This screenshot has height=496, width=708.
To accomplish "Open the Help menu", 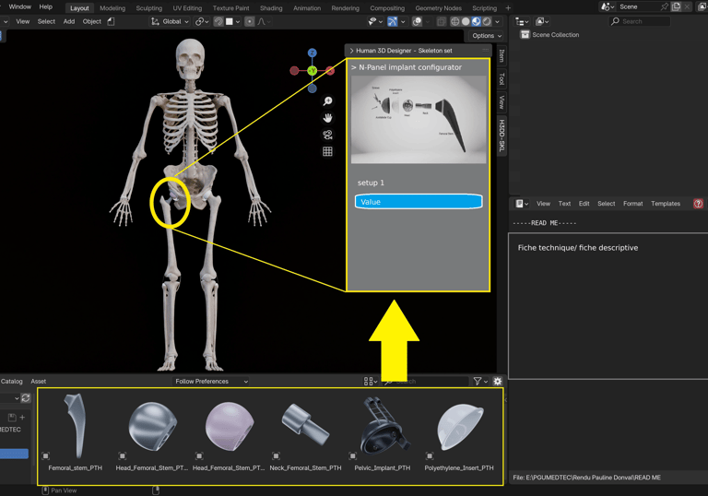I will coord(45,6).
